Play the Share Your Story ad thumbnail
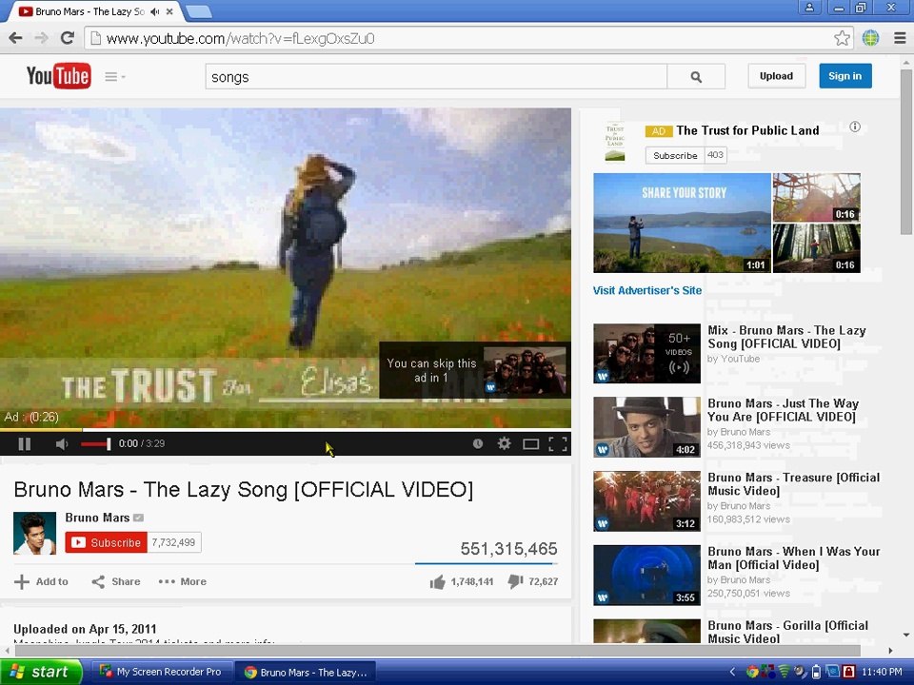The height and width of the screenshot is (685, 914). point(682,223)
